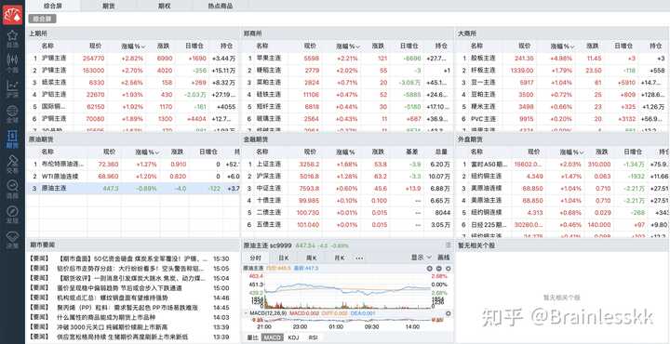Open the ··· more periods menu in chart

pos(359,258)
